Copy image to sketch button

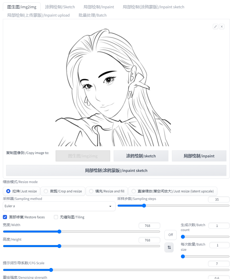141,156
